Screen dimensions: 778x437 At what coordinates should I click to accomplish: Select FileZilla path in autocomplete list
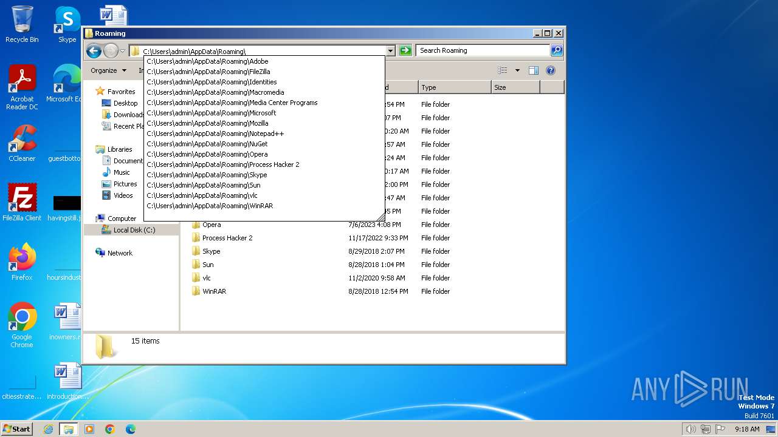click(x=264, y=72)
